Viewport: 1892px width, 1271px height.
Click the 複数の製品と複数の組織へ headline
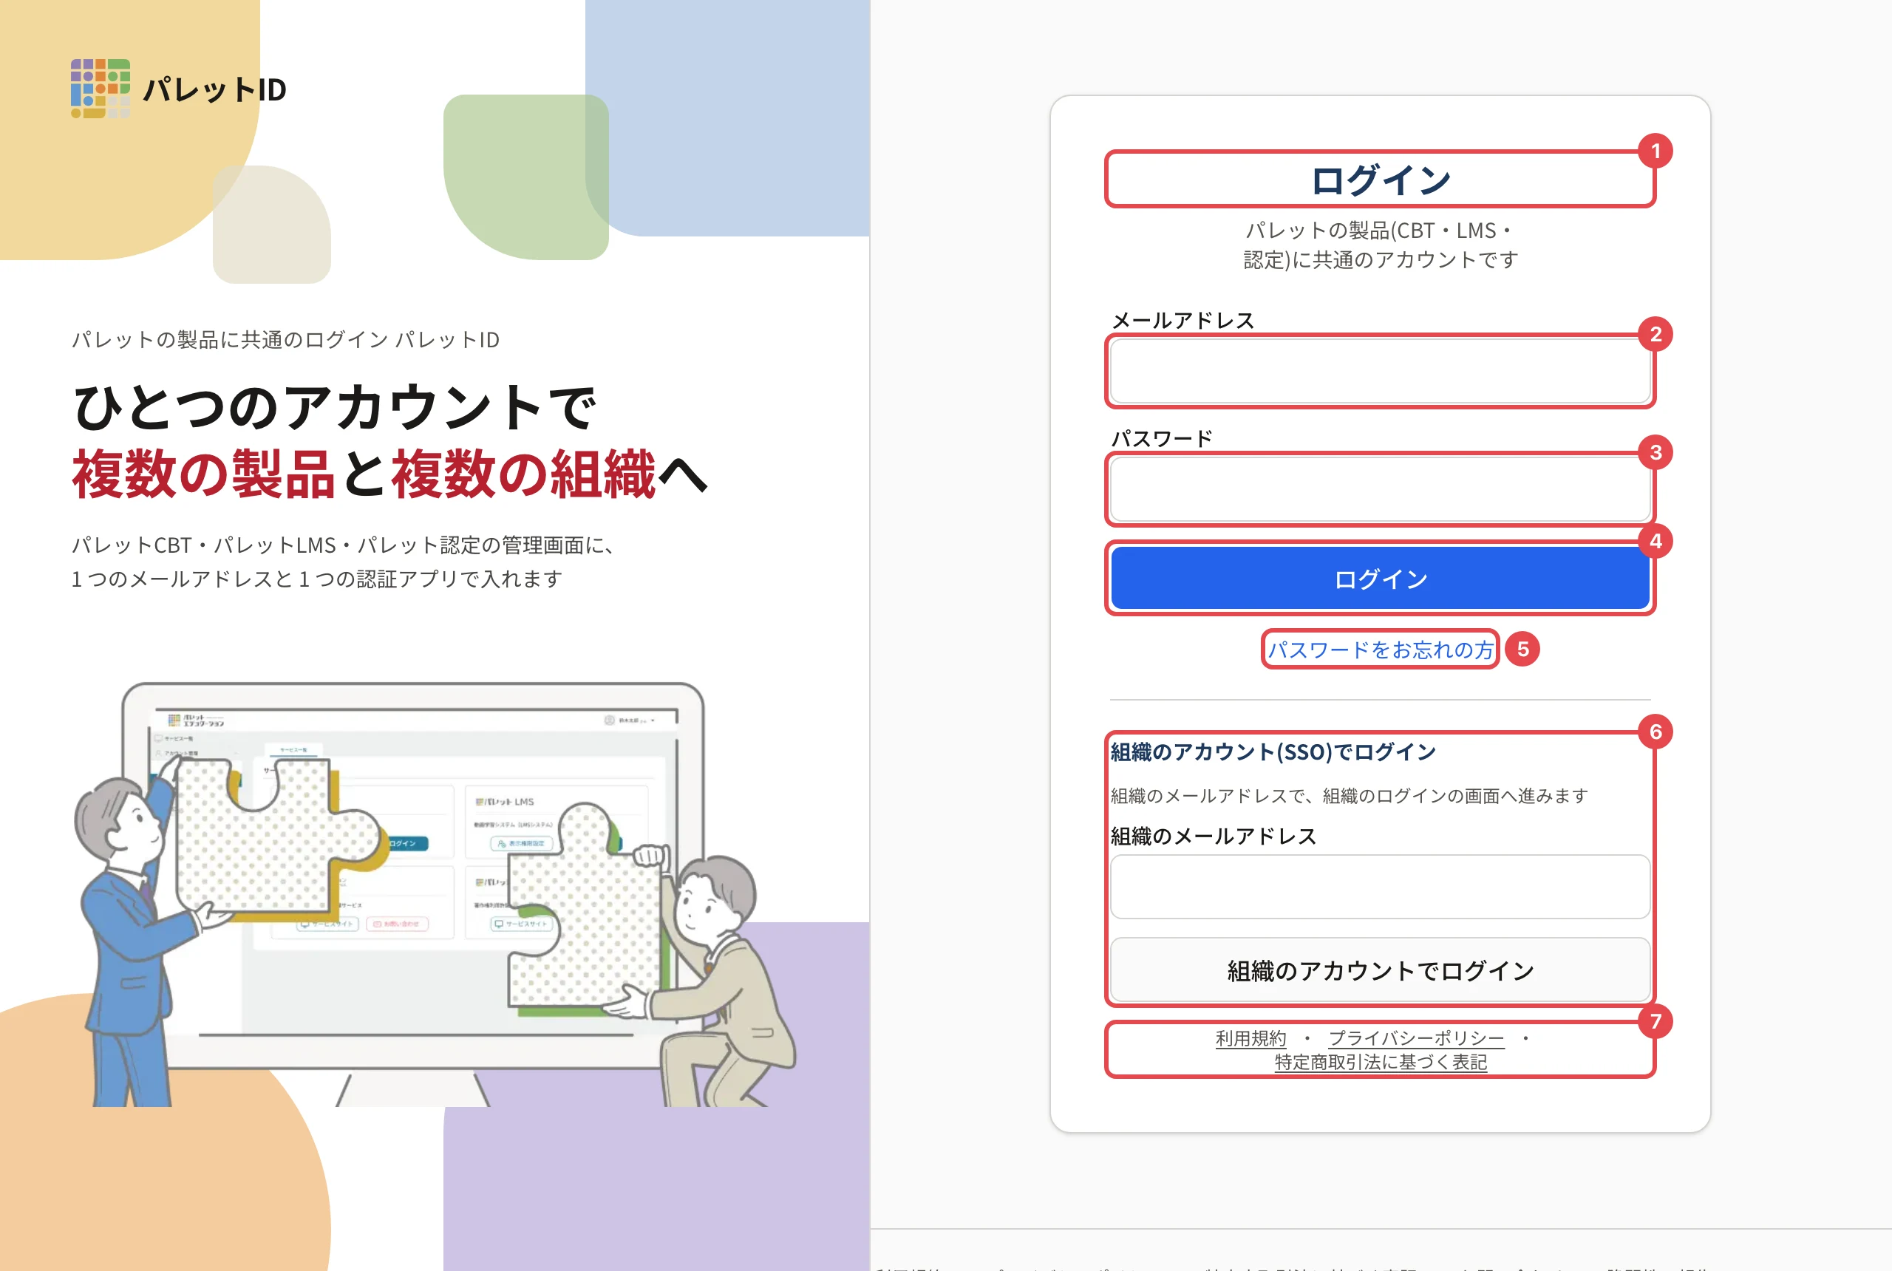390,474
